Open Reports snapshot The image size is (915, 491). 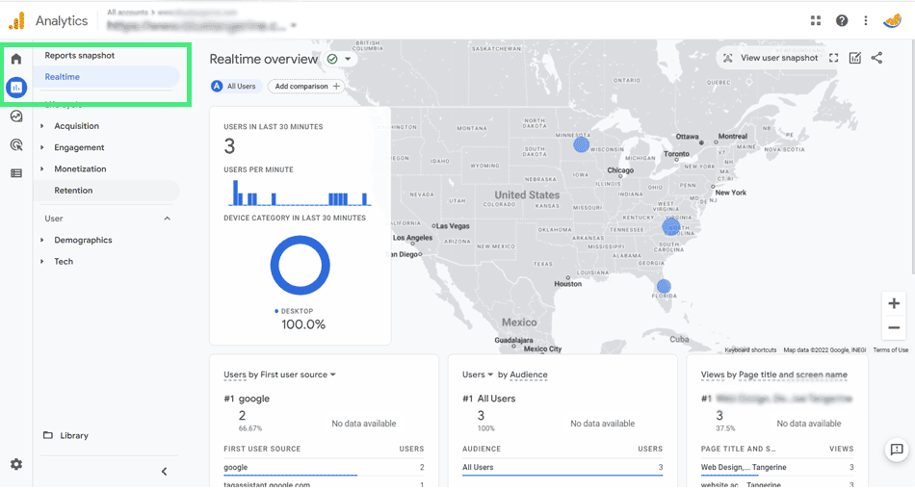click(79, 56)
